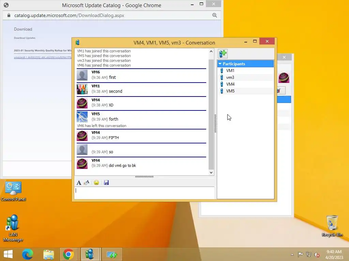Click the Chrome address bar URL
This screenshot has width=349, height=261.
point(69,15)
